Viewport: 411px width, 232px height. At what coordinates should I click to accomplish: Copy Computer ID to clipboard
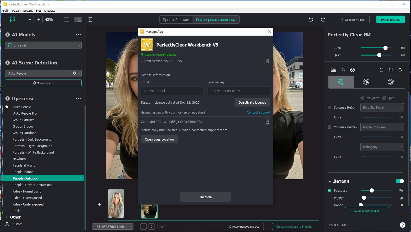click(267, 122)
